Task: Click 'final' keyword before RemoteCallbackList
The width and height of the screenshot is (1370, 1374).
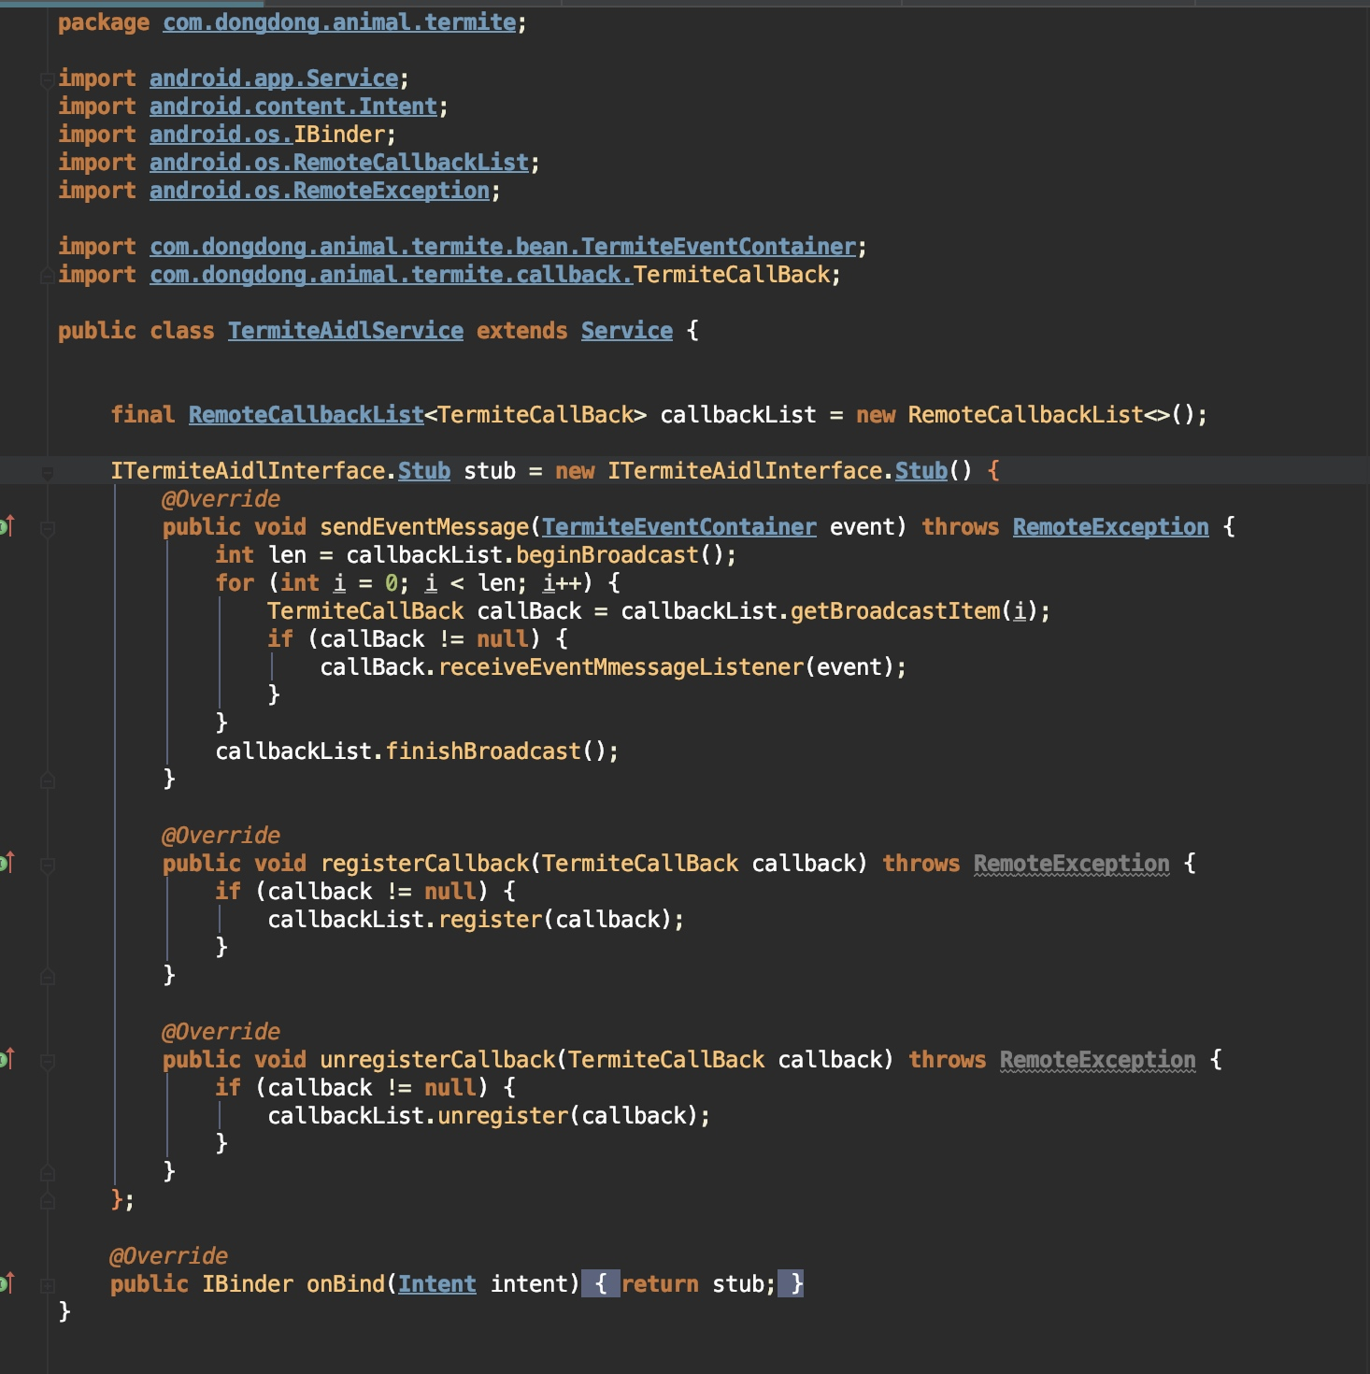Action: pos(143,415)
